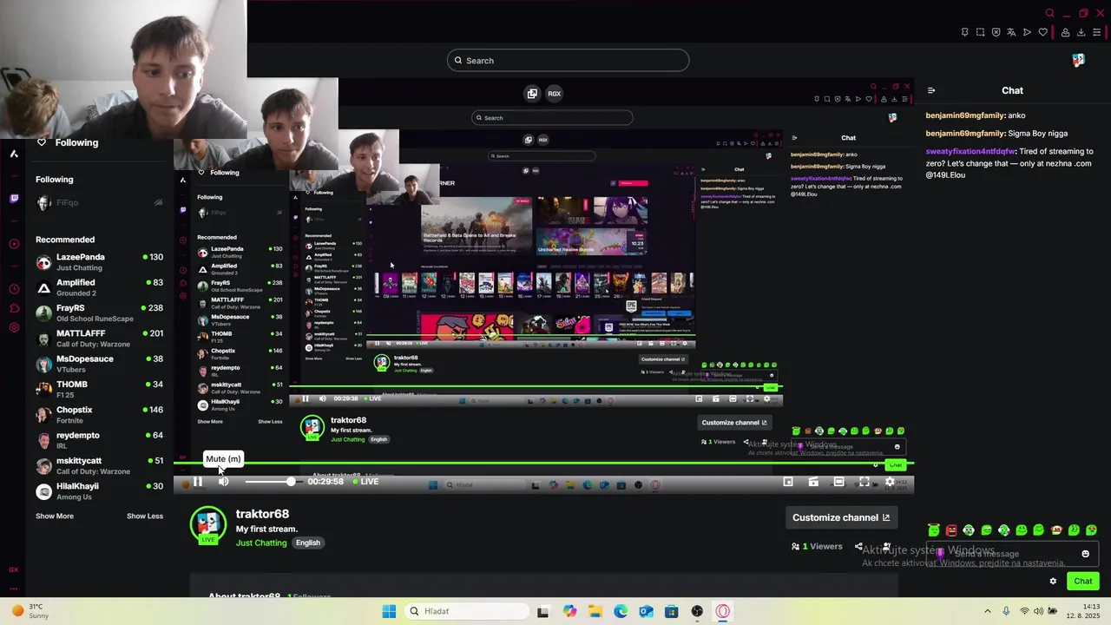The height and width of the screenshot is (625, 1111).
Task: Open mskittycatt channel in Recommended
Action: coord(100,465)
